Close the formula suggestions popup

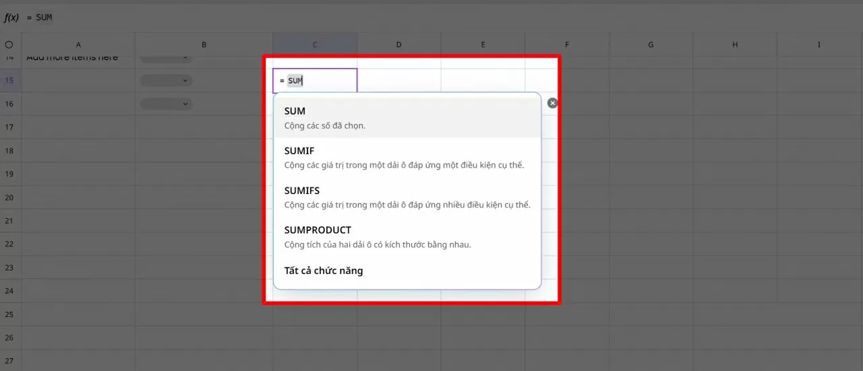[552, 103]
